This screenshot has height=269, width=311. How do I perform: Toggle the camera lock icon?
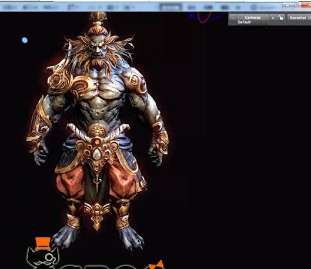tap(280, 18)
